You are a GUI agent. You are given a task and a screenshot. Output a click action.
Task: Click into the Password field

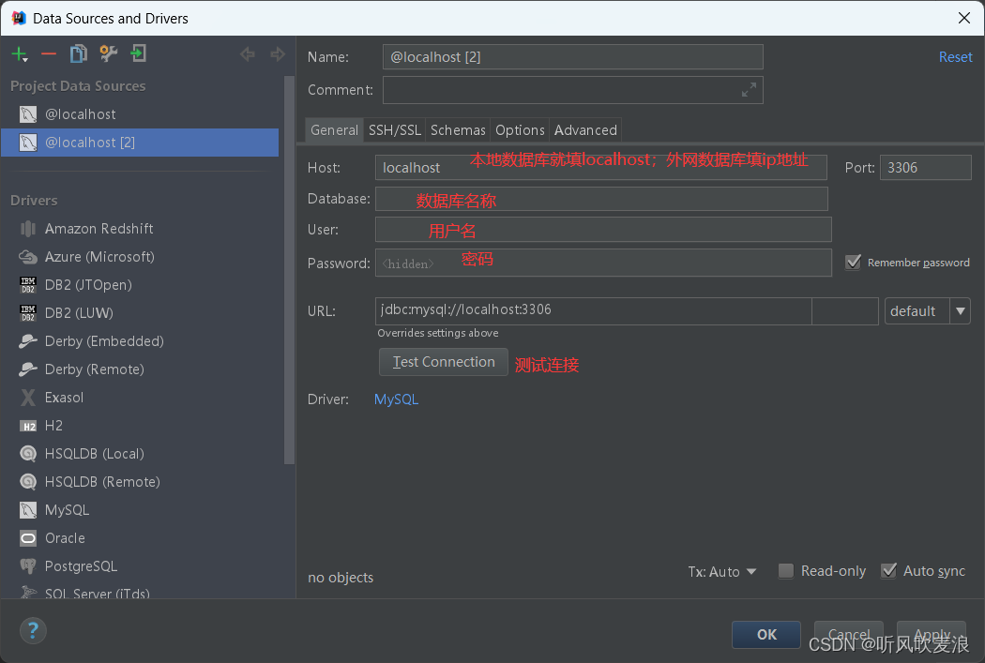click(604, 264)
